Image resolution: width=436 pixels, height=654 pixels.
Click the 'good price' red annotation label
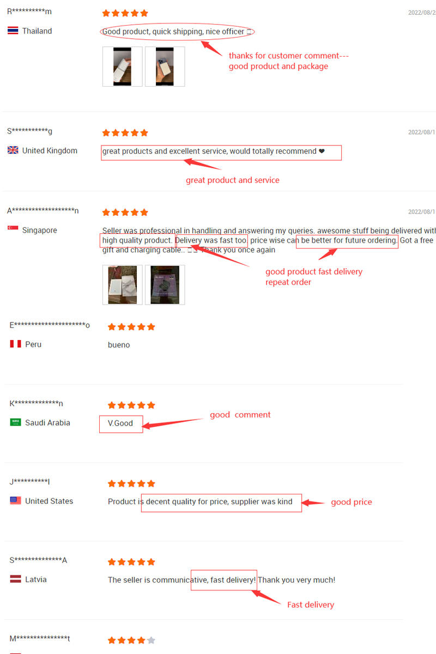[x=352, y=502]
